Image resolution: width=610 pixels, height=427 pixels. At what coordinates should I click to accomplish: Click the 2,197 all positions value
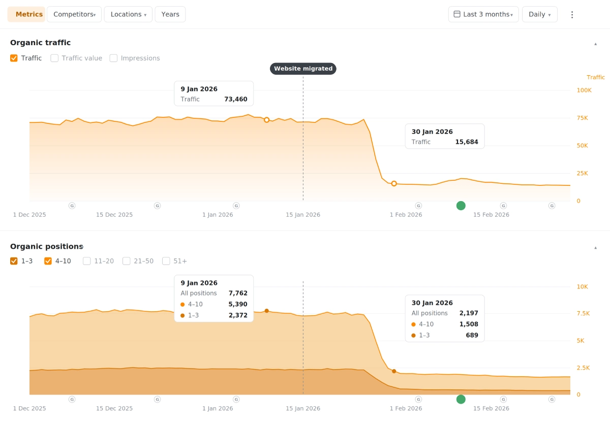click(469, 313)
